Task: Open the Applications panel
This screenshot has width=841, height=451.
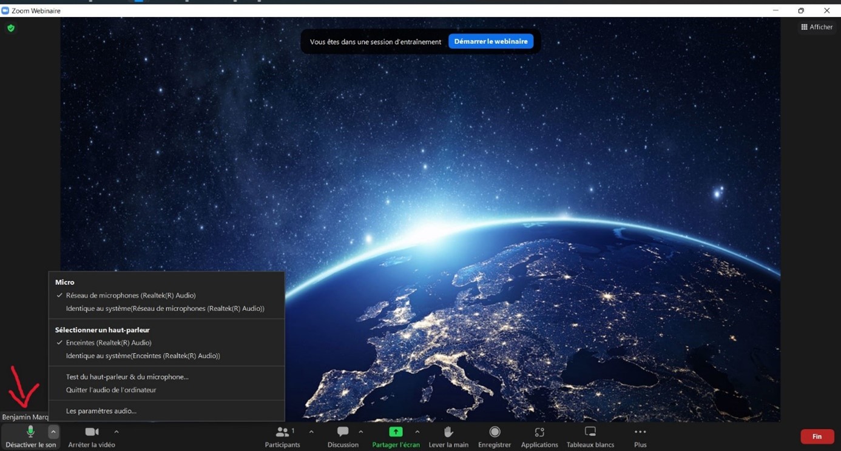Action: pyautogui.click(x=539, y=436)
